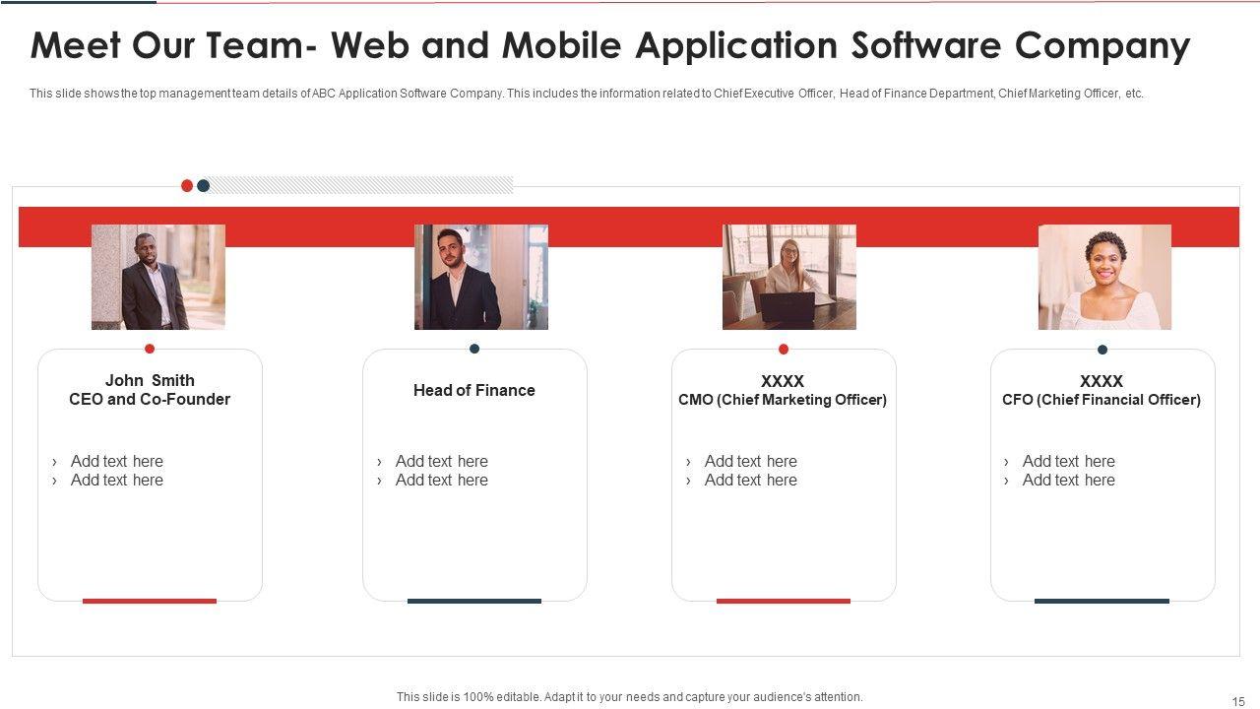Viewport: 1260px width, 709px height.
Task: Click second 'Add text here' in the CFO card
Action: tap(1068, 481)
